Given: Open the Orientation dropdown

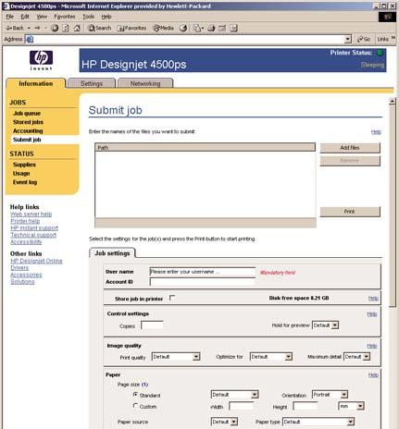Looking at the screenshot, I should point(330,395).
